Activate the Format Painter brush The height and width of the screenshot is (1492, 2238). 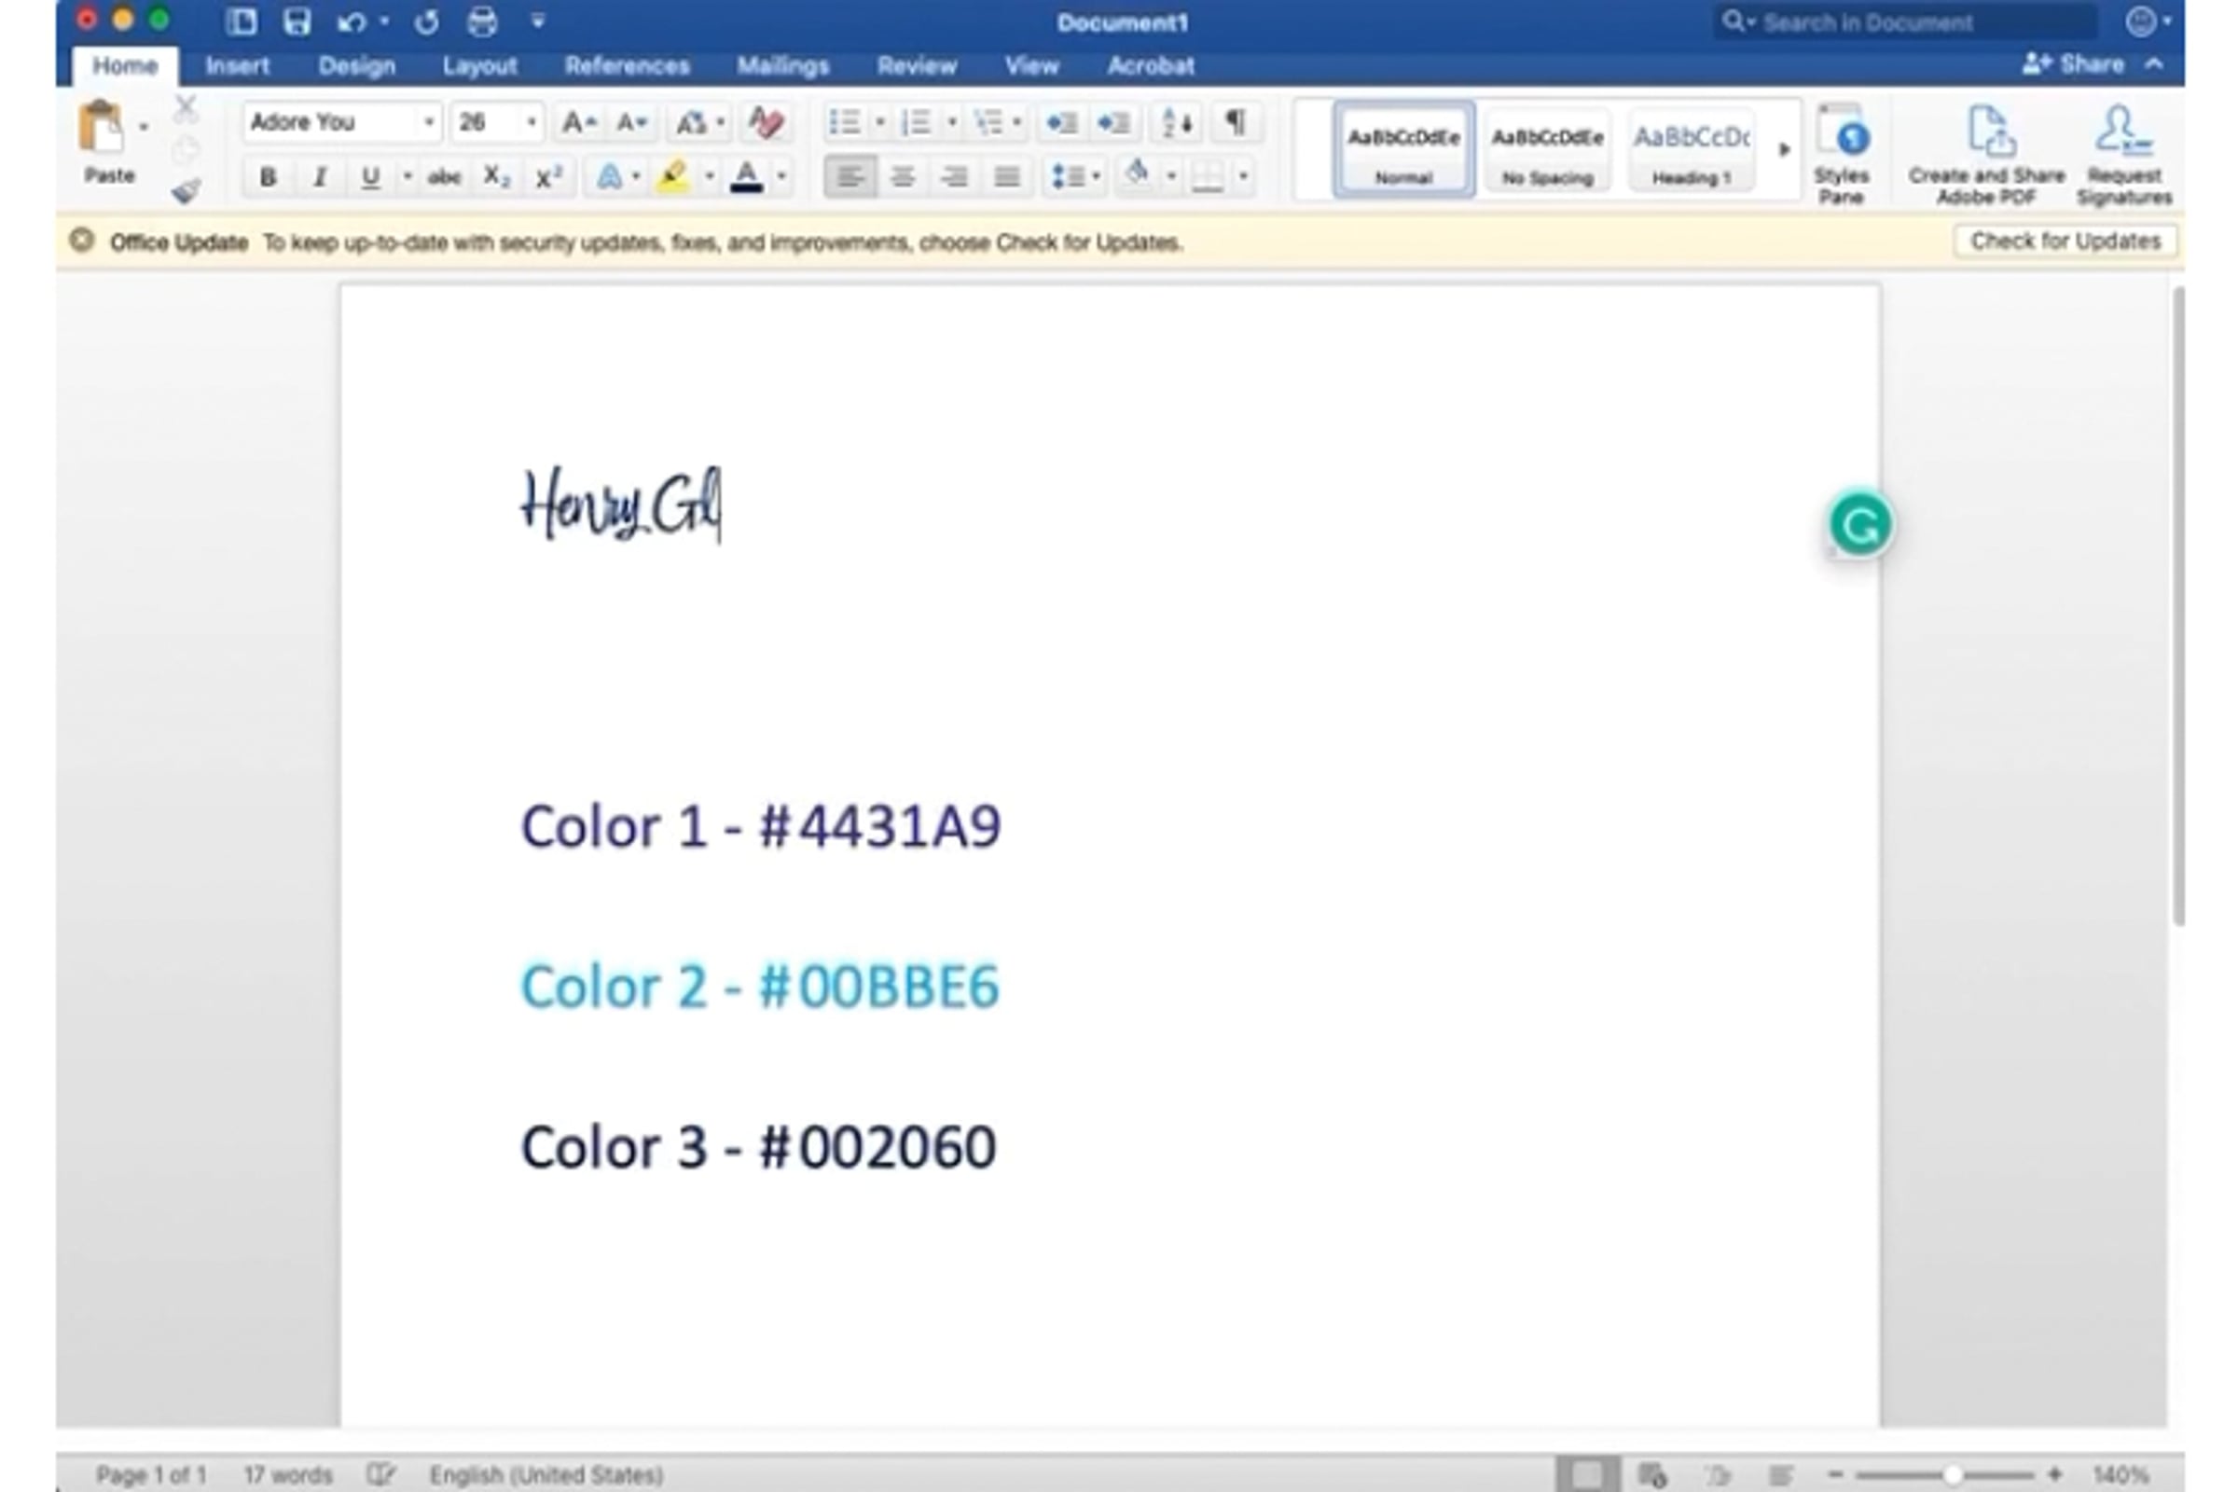(186, 190)
